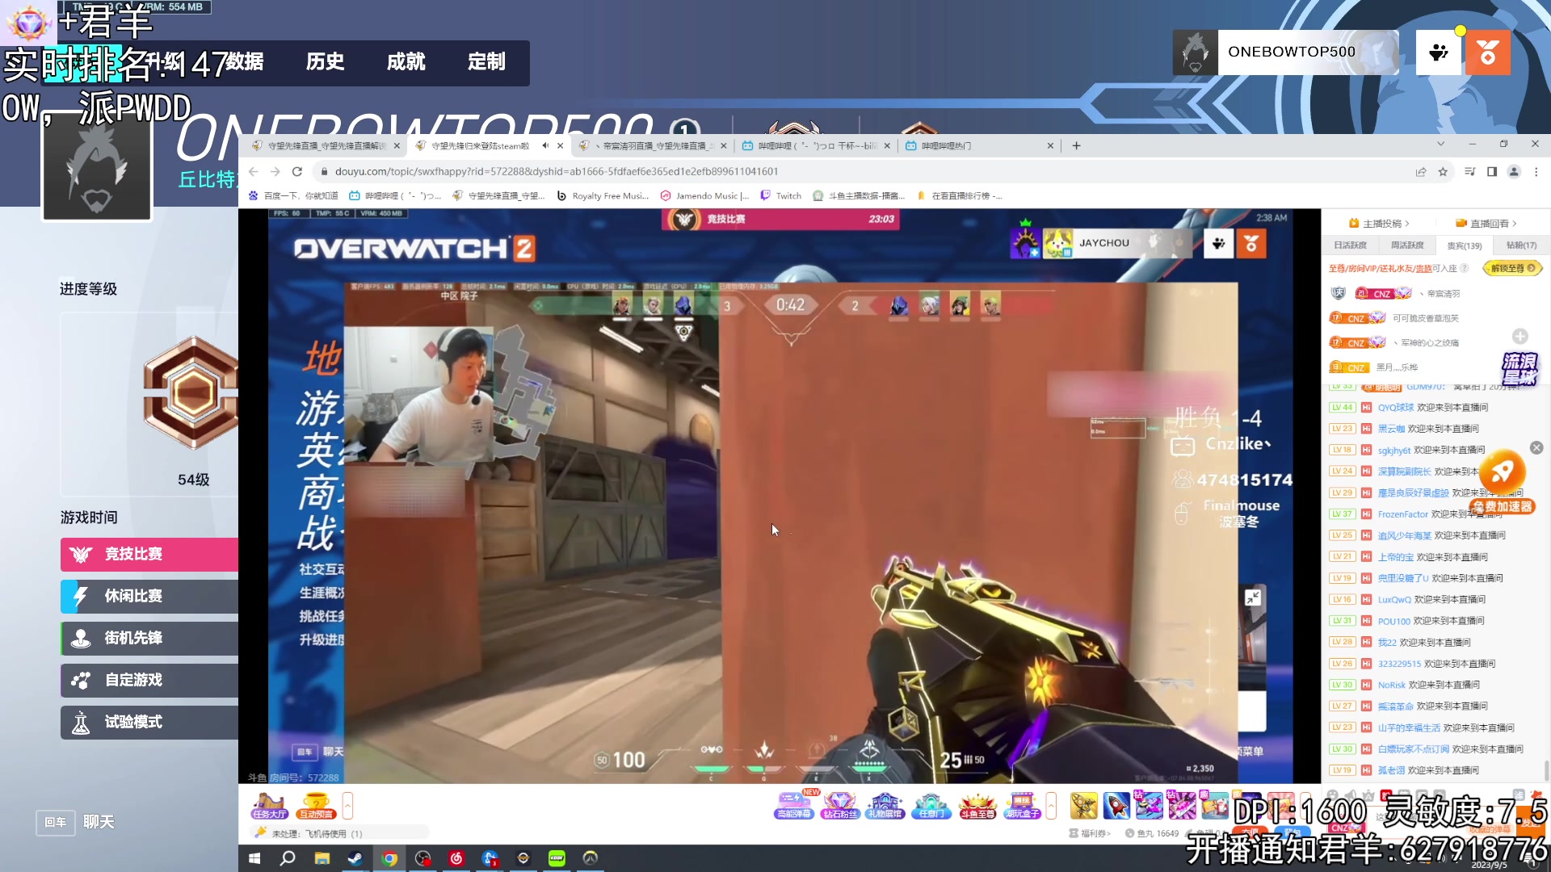Open a new Chrome tab
The height and width of the screenshot is (872, 1551).
pos(1076,145)
